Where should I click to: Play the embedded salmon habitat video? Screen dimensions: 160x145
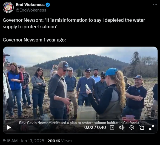click(9, 127)
